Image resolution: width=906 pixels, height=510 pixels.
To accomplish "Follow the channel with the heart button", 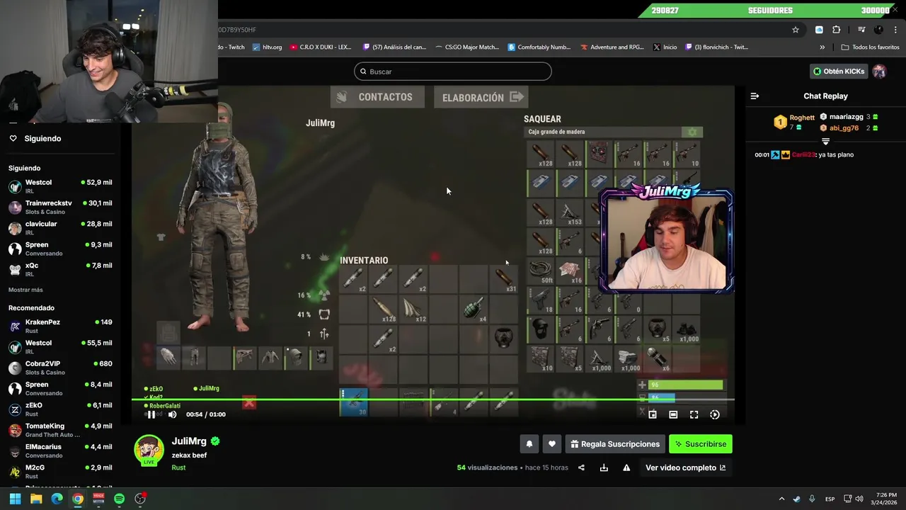I will (552, 444).
